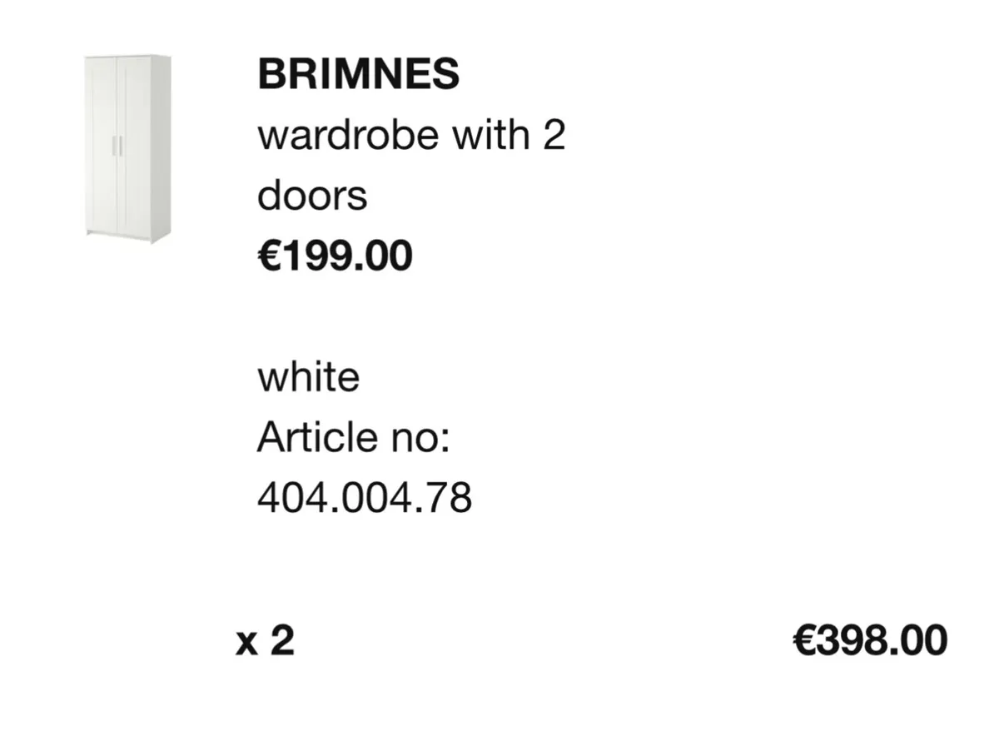
Task: Select the €199.00 unit price
Action: pyautogui.click(x=335, y=256)
